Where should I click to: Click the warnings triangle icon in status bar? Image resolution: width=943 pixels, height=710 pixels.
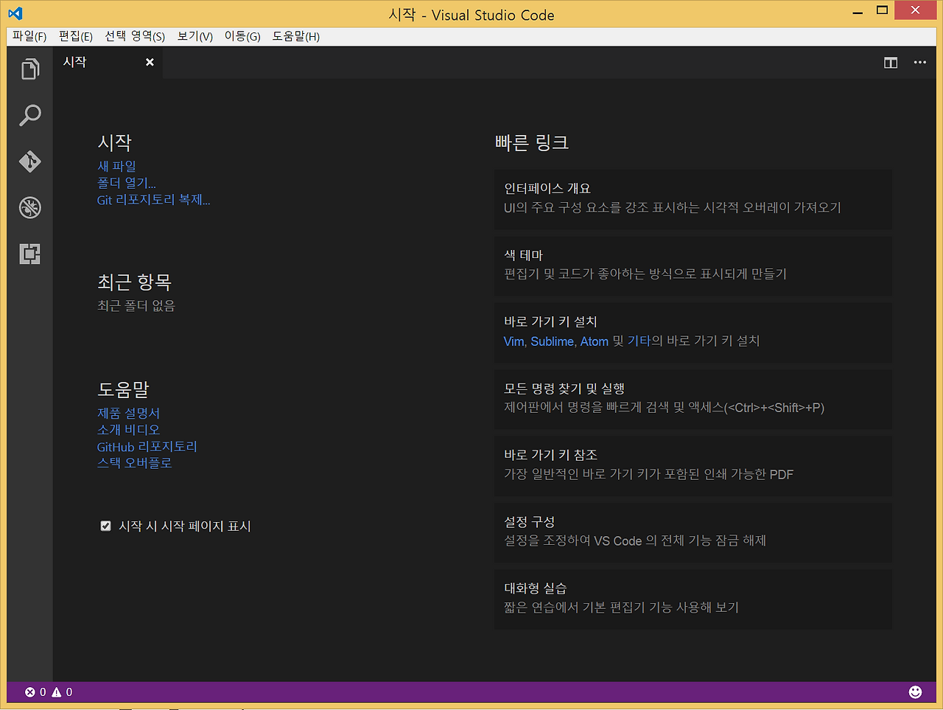click(57, 692)
